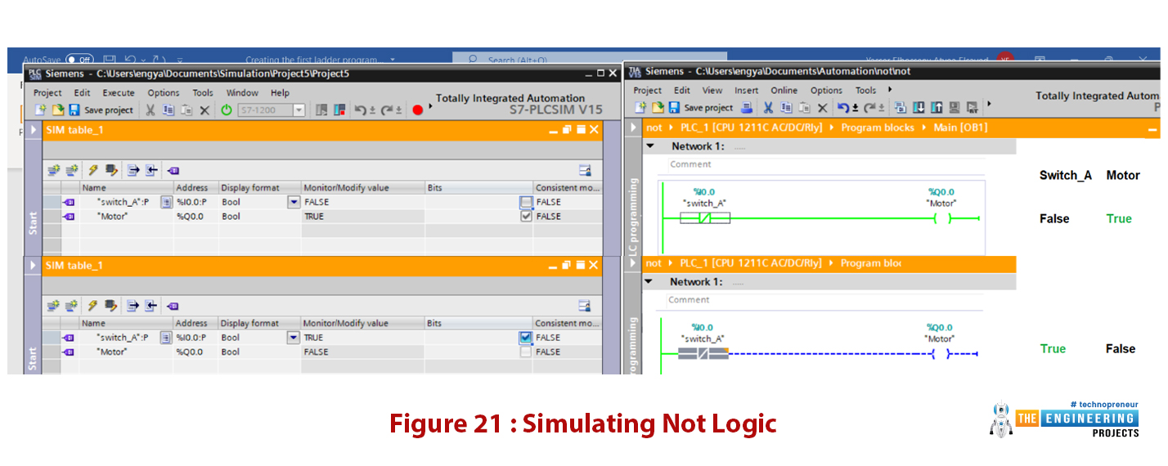Click import arrow icon in lower SIM table toolbar

click(x=152, y=306)
